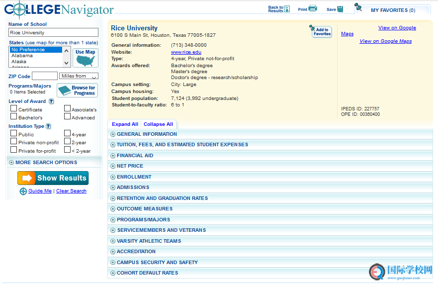
Task: Open Level of Award help icon
Action: 51,101
